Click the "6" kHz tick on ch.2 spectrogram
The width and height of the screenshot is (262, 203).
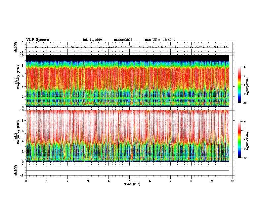pos(23,131)
